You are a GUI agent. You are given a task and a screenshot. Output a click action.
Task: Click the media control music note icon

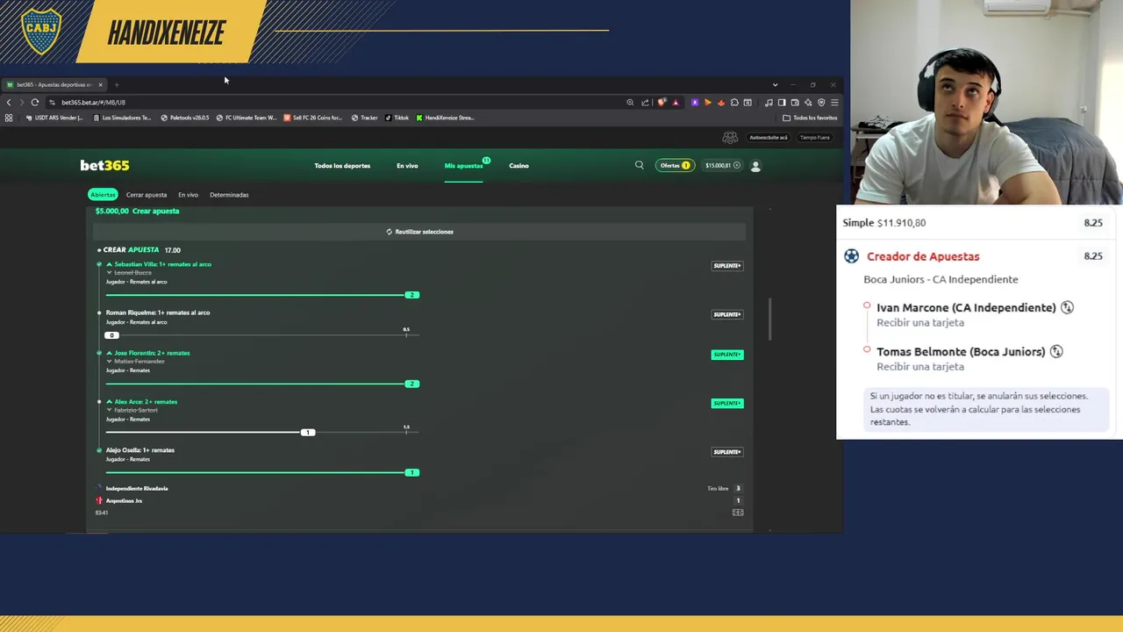pyautogui.click(x=769, y=103)
